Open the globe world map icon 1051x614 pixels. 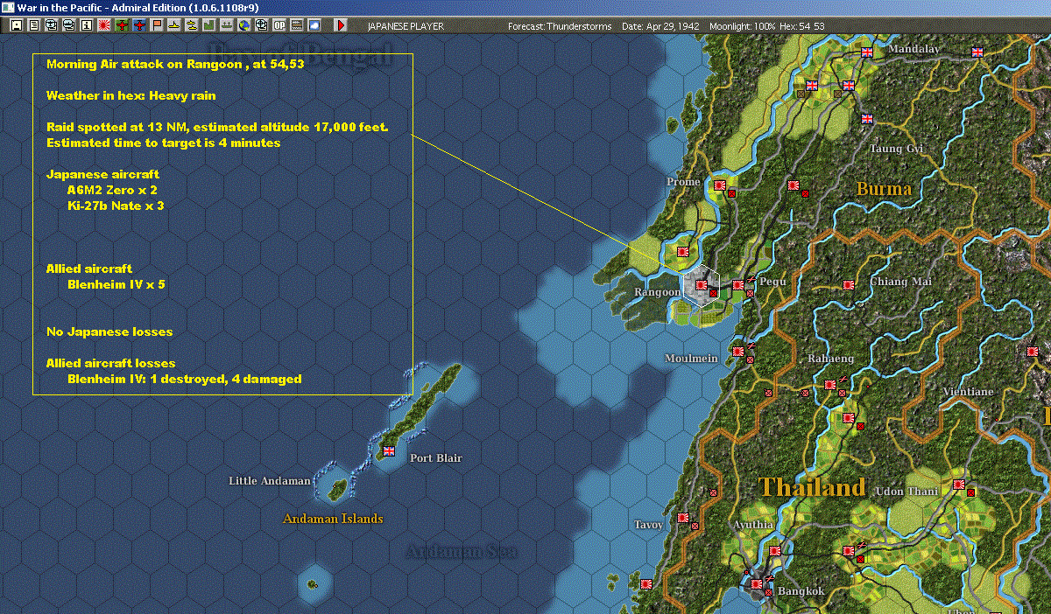click(x=243, y=25)
